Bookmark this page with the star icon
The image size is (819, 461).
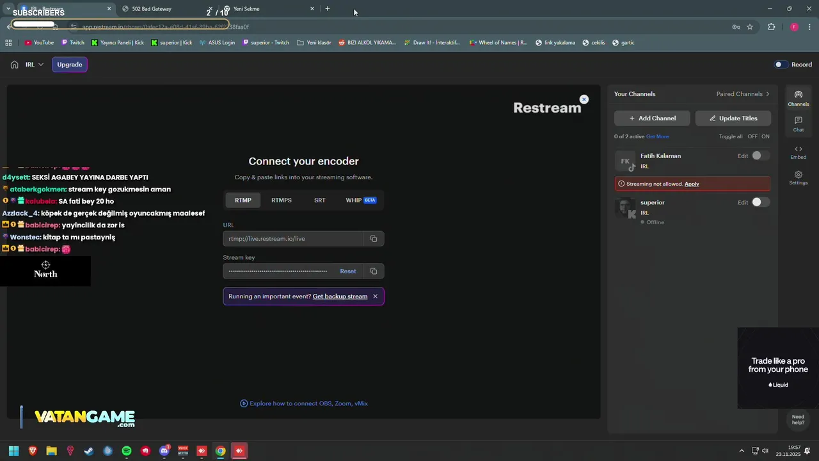750,27
